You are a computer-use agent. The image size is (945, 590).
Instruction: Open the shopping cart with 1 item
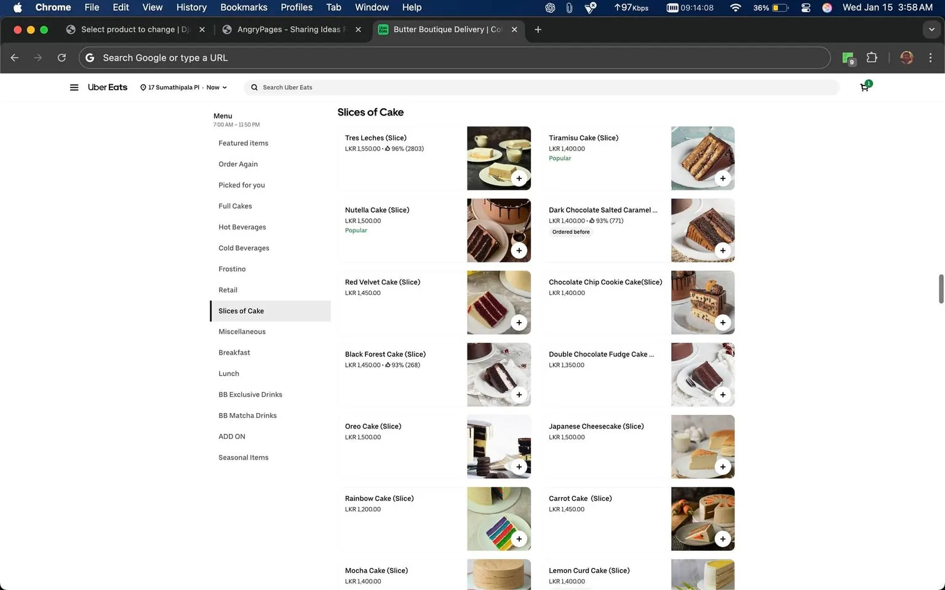[864, 87]
